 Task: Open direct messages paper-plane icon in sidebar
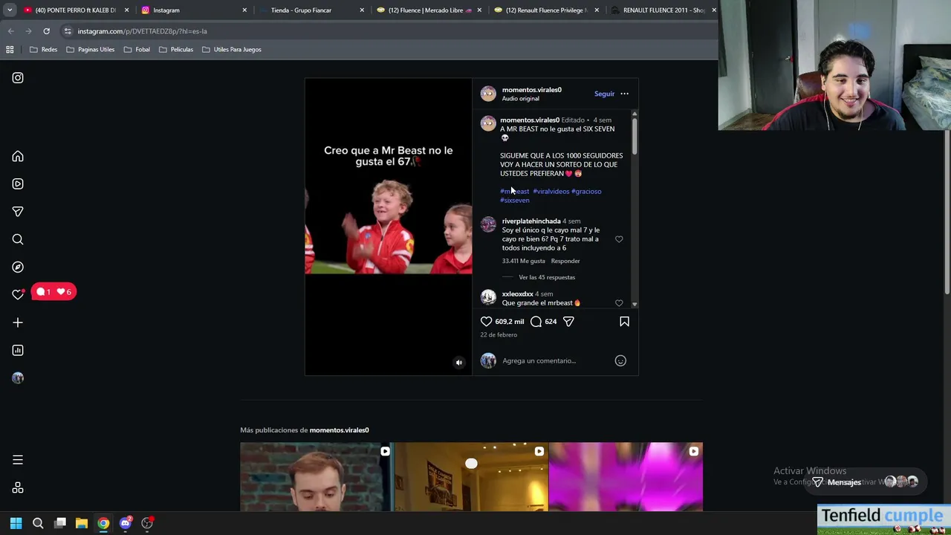[18, 212]
